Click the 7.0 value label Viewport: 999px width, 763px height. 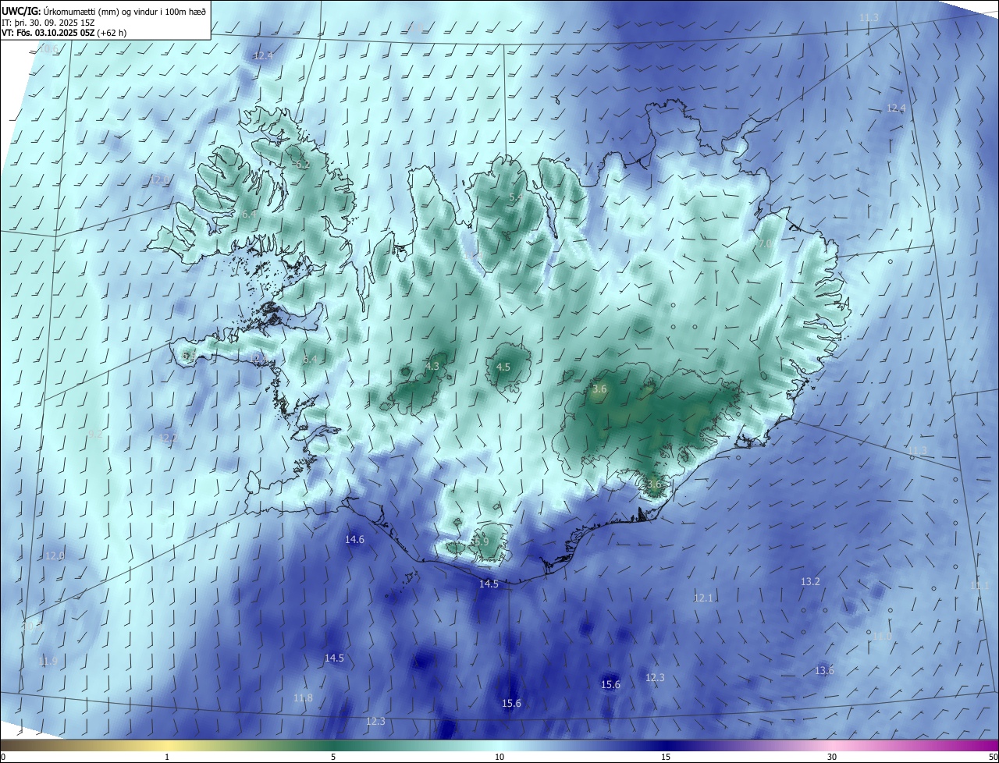point(765,243)
